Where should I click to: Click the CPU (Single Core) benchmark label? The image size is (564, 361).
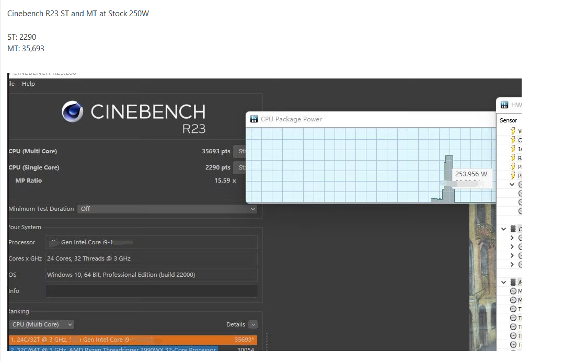tap(34, 167)
